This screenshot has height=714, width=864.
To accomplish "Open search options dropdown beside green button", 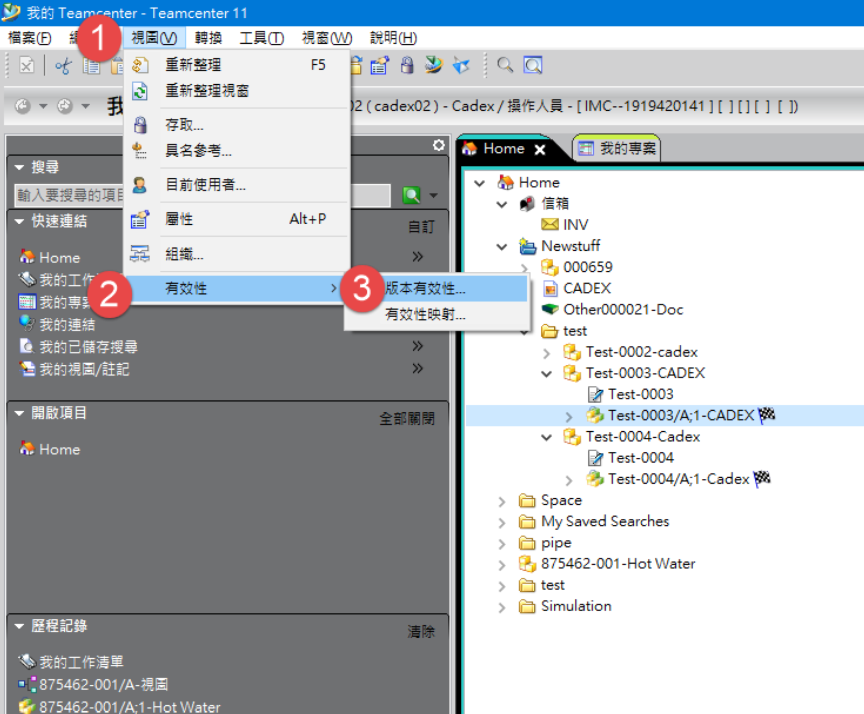I will (434, 195).
